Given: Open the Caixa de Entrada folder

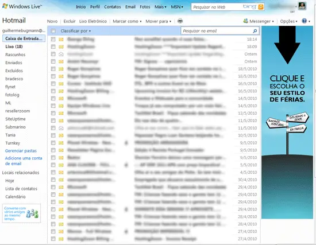Looking at the screenshot, I should (x=24, y=38).
